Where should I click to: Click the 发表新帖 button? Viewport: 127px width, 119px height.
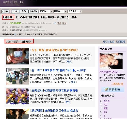click(113, 90)
